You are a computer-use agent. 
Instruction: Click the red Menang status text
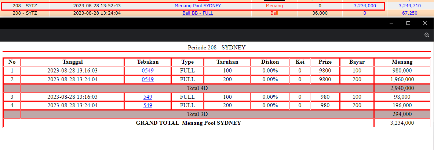click(x=274, y=5)
